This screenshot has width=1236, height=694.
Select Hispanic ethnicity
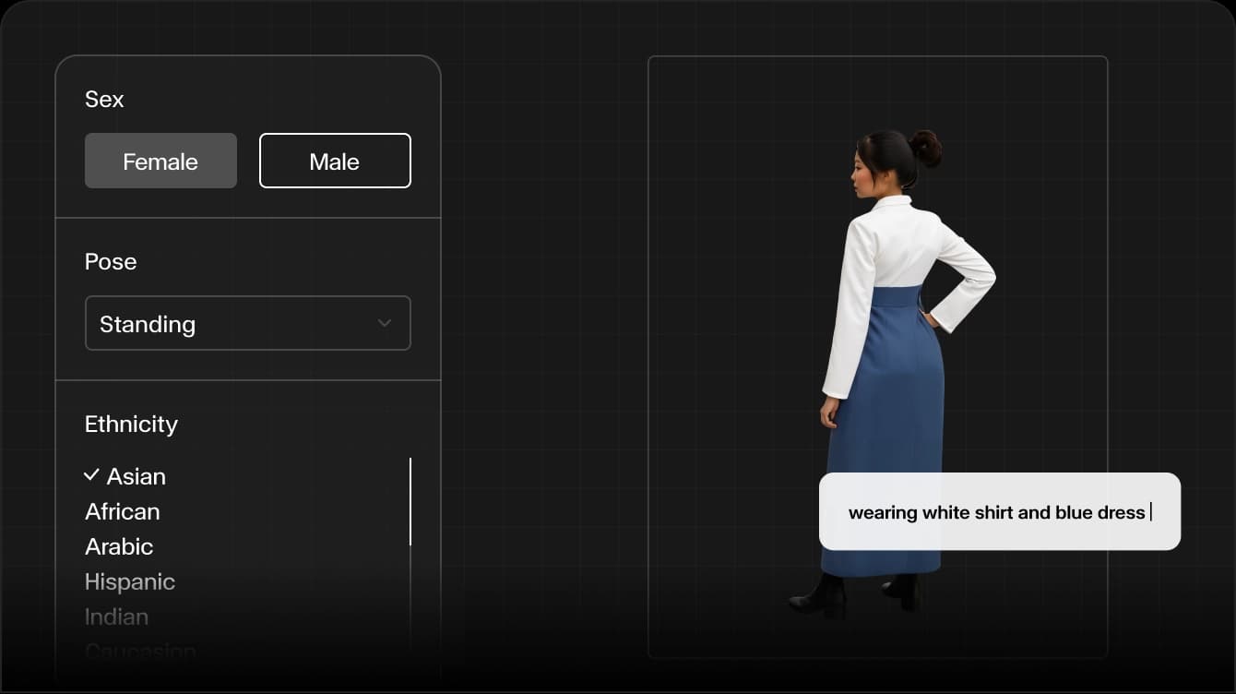pyautogui.click(x=130, y=581)
